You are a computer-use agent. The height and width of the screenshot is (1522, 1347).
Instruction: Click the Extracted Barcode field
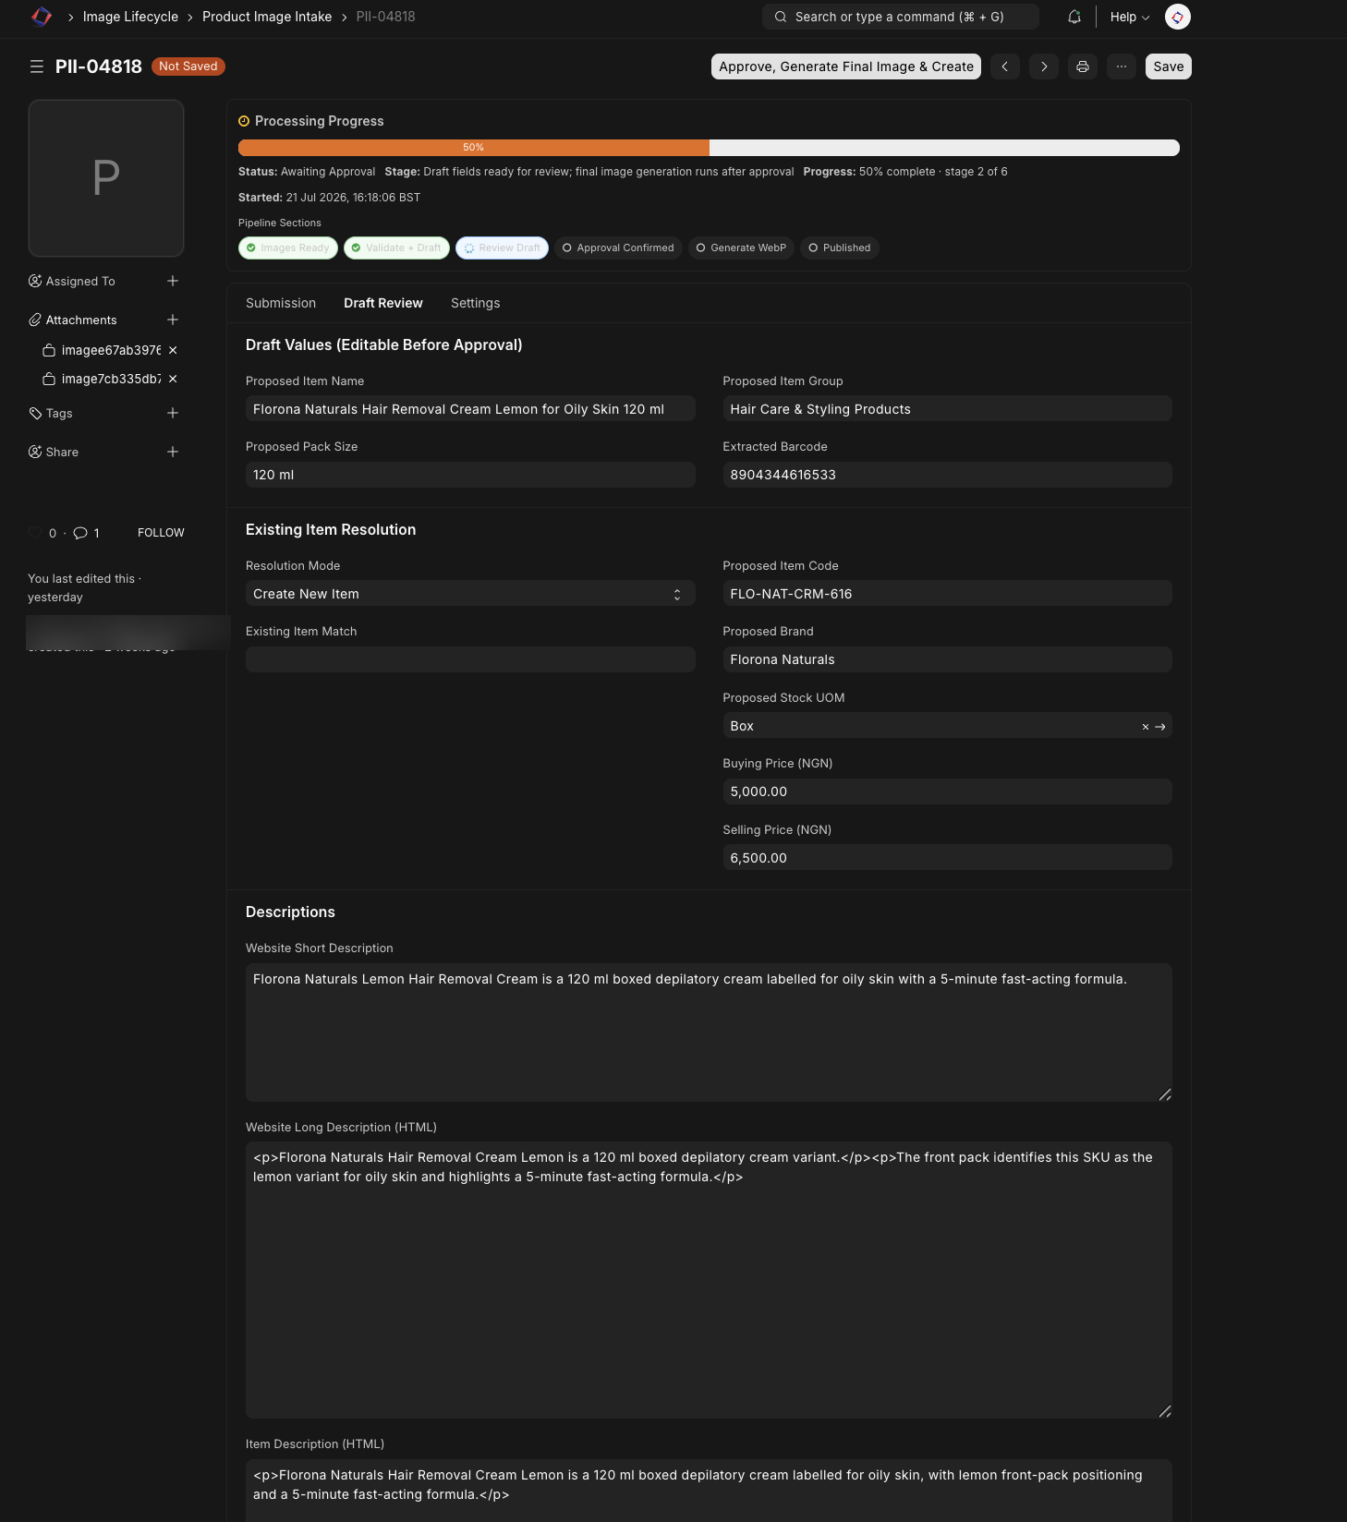pyautogui.click(x=947, y=475)
